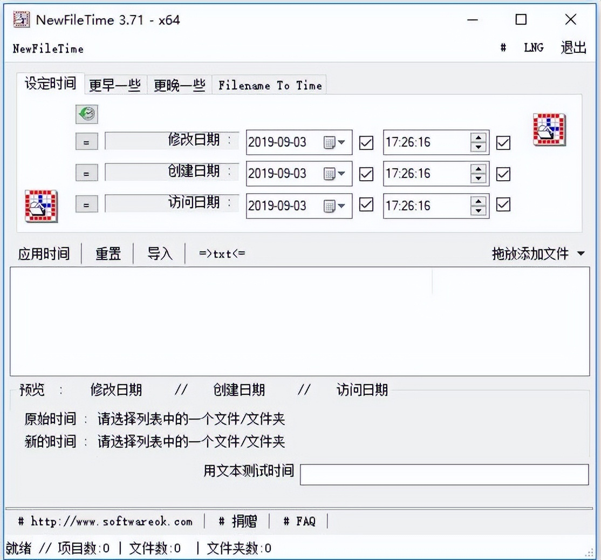Screen dimensions: 601x560
Task: Click the 项目数:0 status text
Action: coord(84,549)
